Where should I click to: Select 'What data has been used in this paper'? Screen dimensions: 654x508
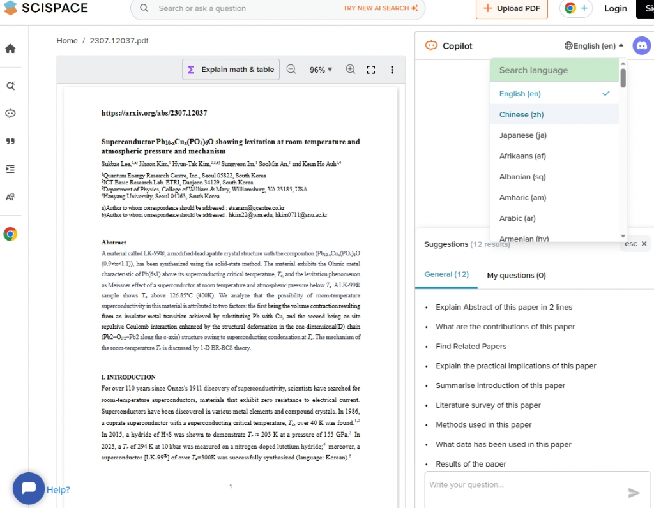[x=503, y=444]
